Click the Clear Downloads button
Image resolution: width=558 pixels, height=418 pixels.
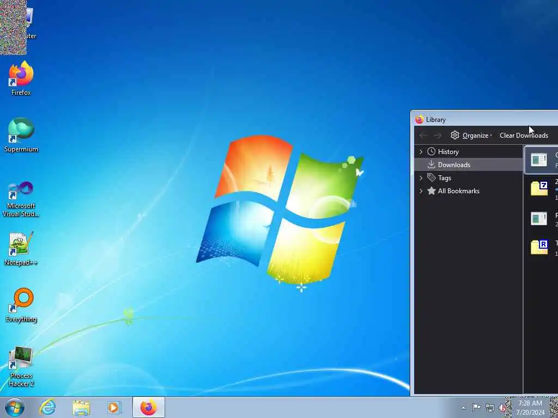coord(524,136)
